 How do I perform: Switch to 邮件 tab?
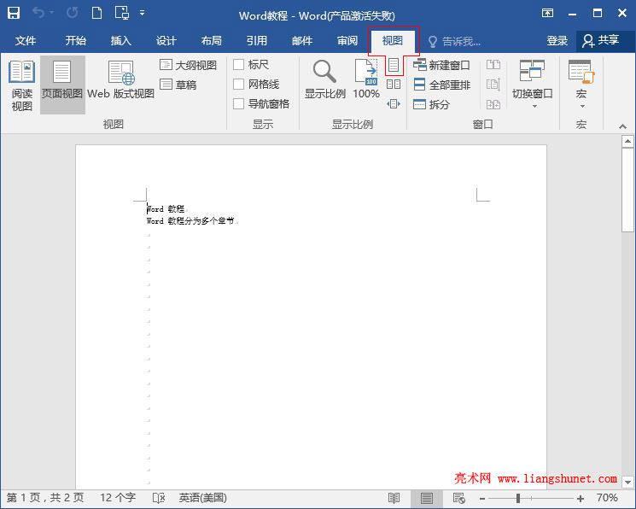pyautogui.click(x=302, y=41)
